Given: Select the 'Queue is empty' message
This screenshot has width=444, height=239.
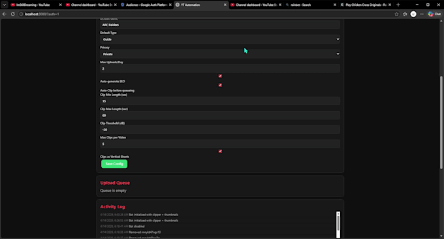Looking at the screenshot, I should (113, 191).
